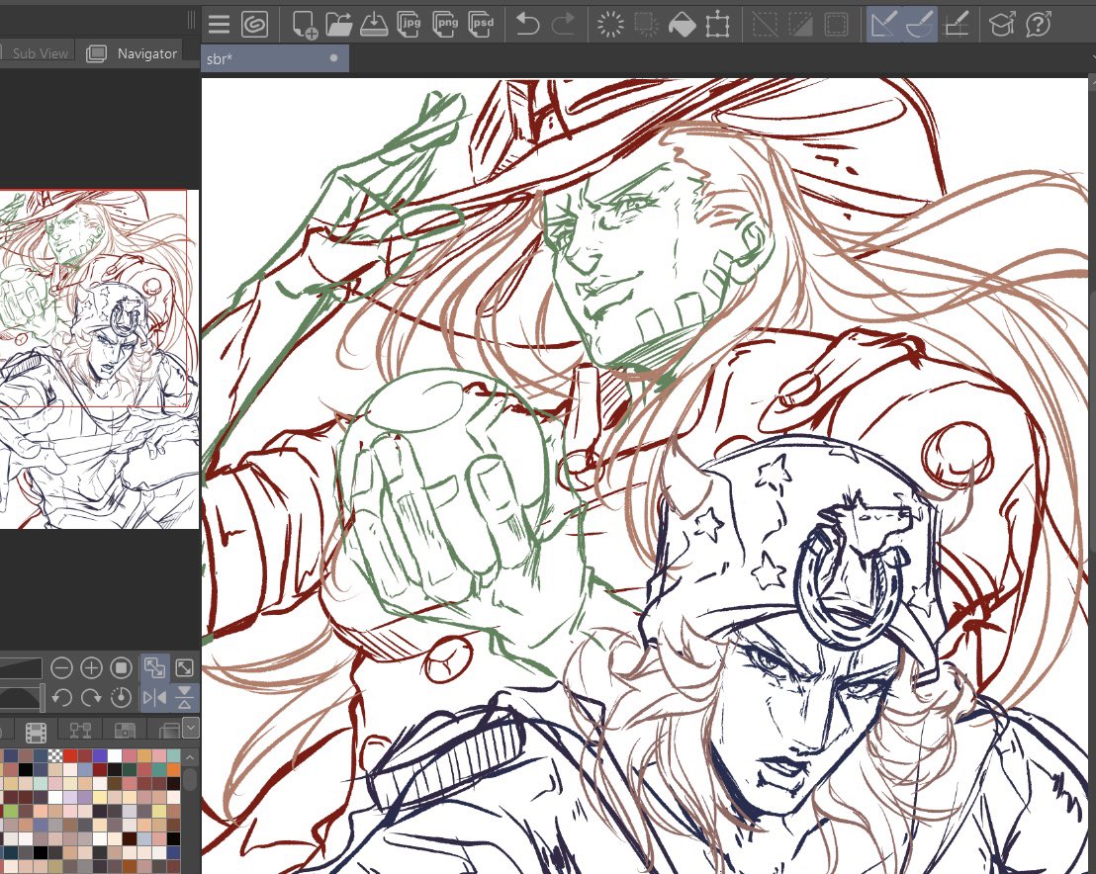Toggle Fit to Navigator

click(x=154, y=668)
